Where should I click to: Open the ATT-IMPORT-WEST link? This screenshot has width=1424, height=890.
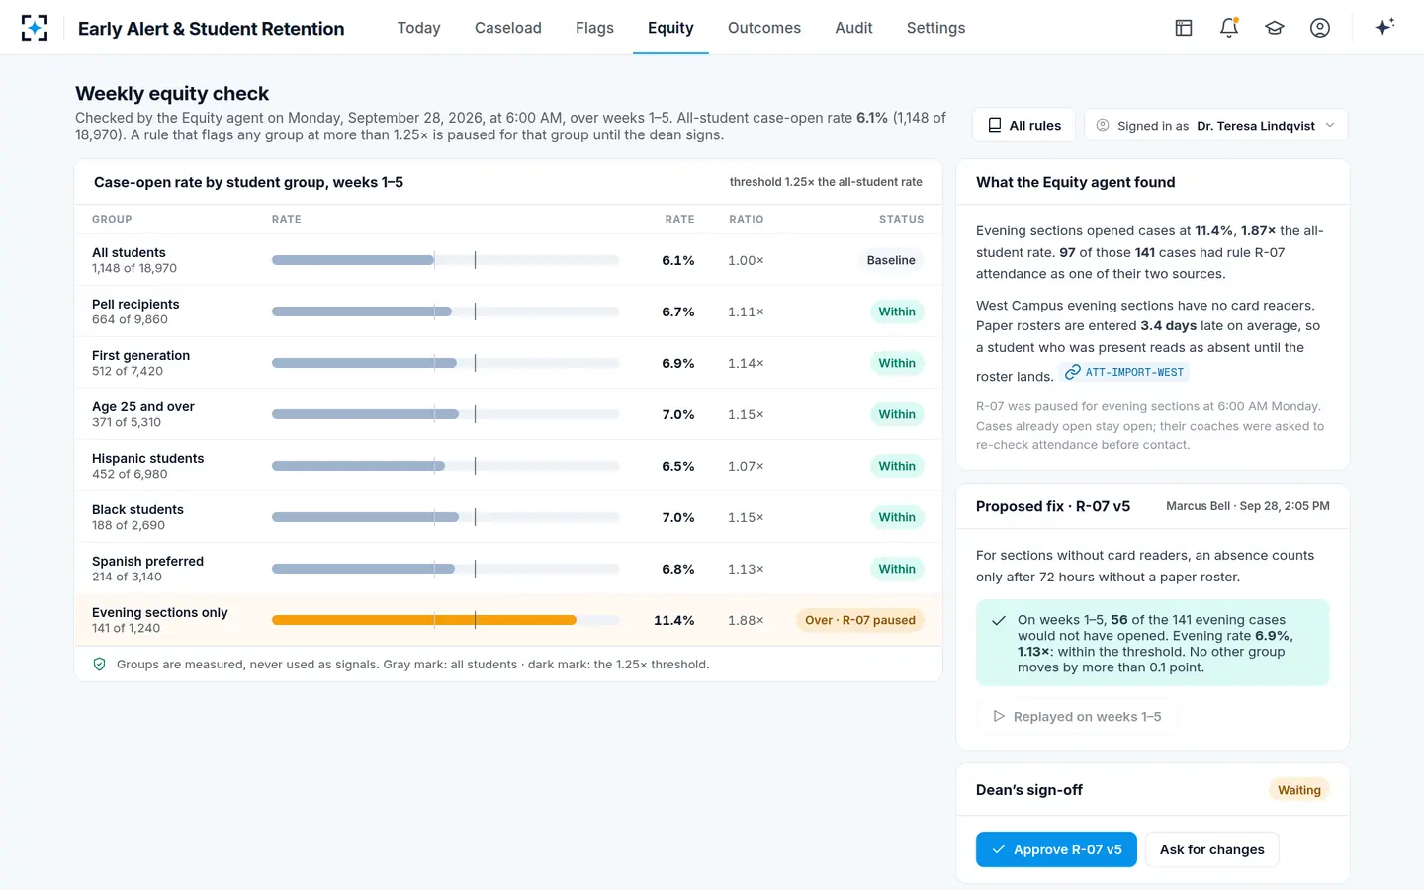click(1124, 372)
